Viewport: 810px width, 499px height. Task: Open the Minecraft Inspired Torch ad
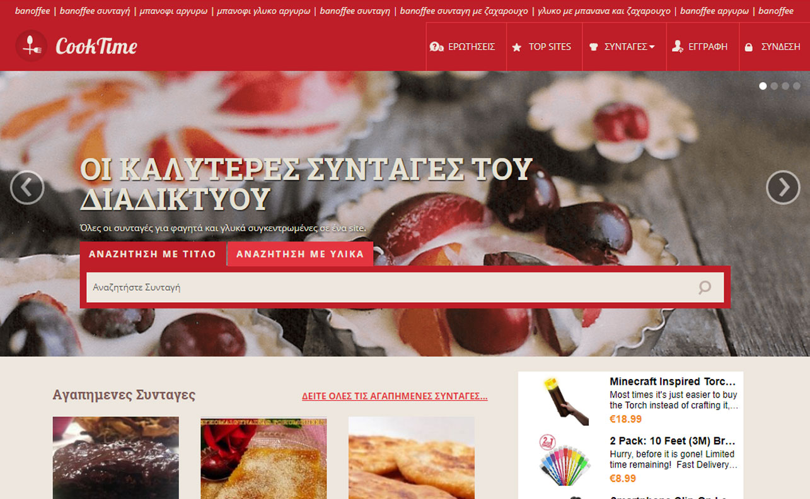tap(630, 400)
